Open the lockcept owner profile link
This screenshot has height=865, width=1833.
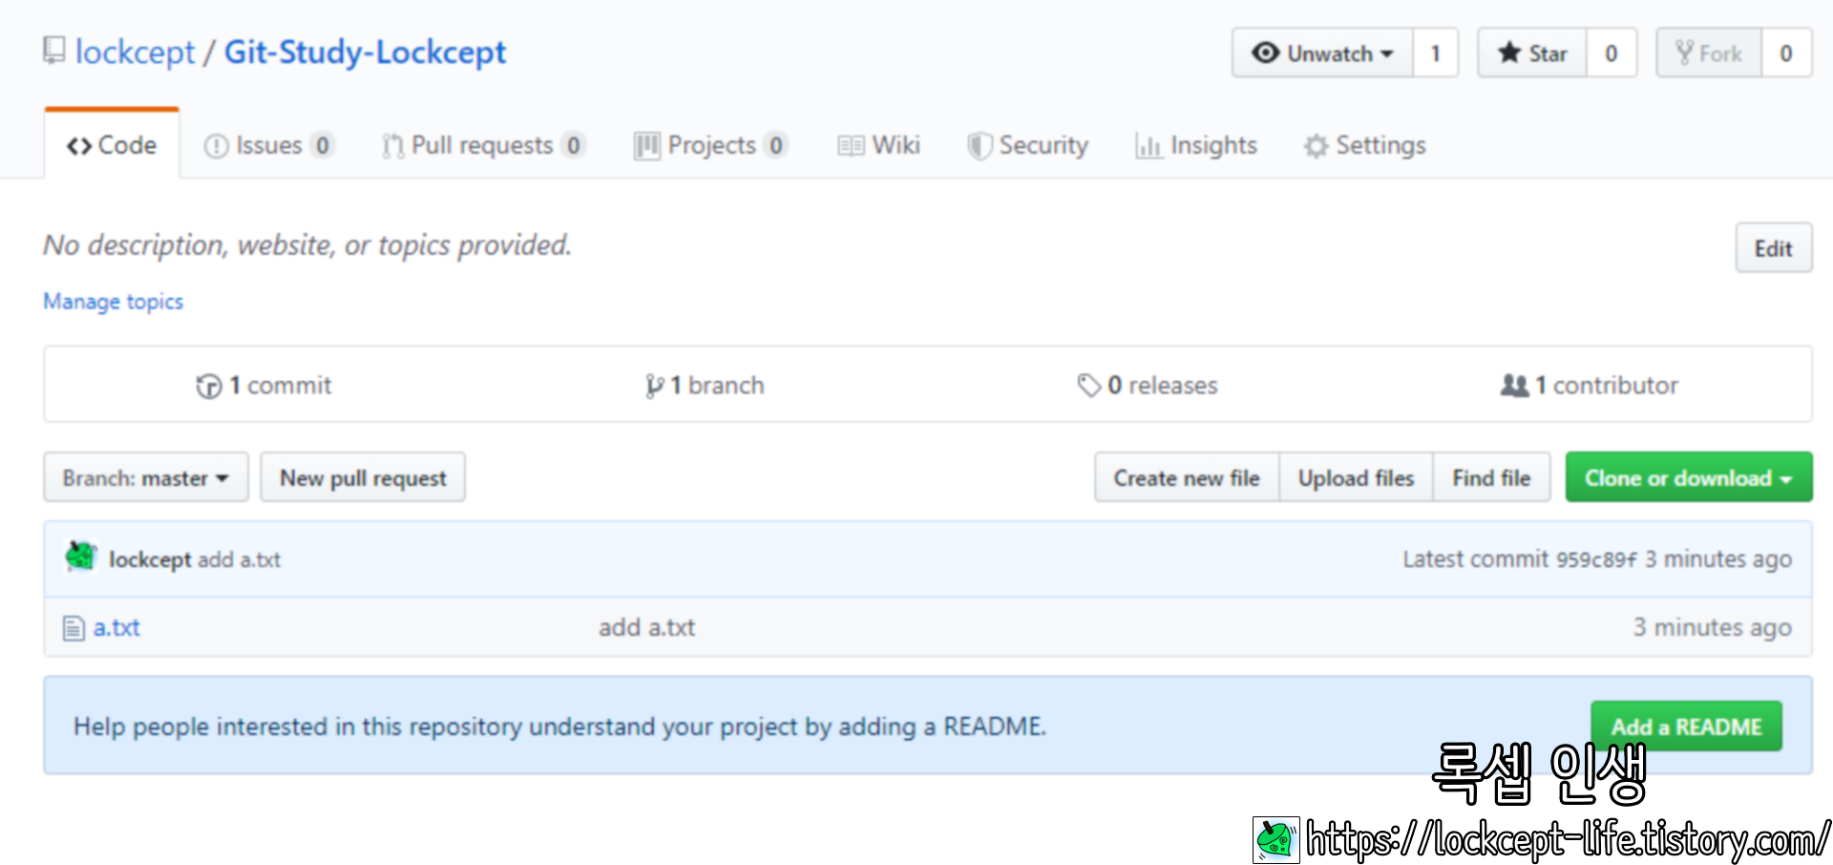click(x=135, y=52)
